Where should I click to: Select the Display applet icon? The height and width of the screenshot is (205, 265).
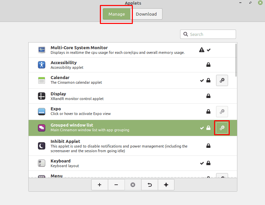click(42, 96)
